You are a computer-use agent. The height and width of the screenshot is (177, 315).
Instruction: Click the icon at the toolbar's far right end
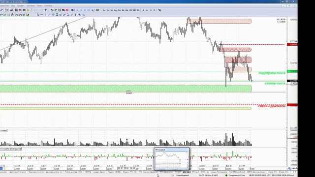click(x=159, y=10)
